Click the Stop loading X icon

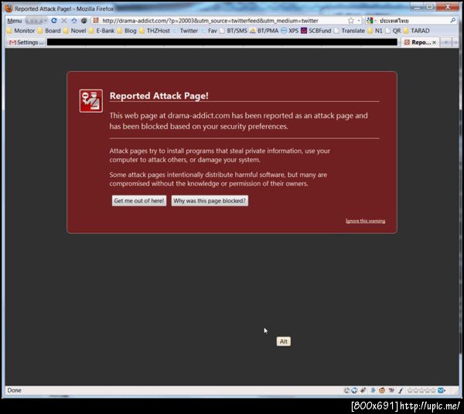64,20
